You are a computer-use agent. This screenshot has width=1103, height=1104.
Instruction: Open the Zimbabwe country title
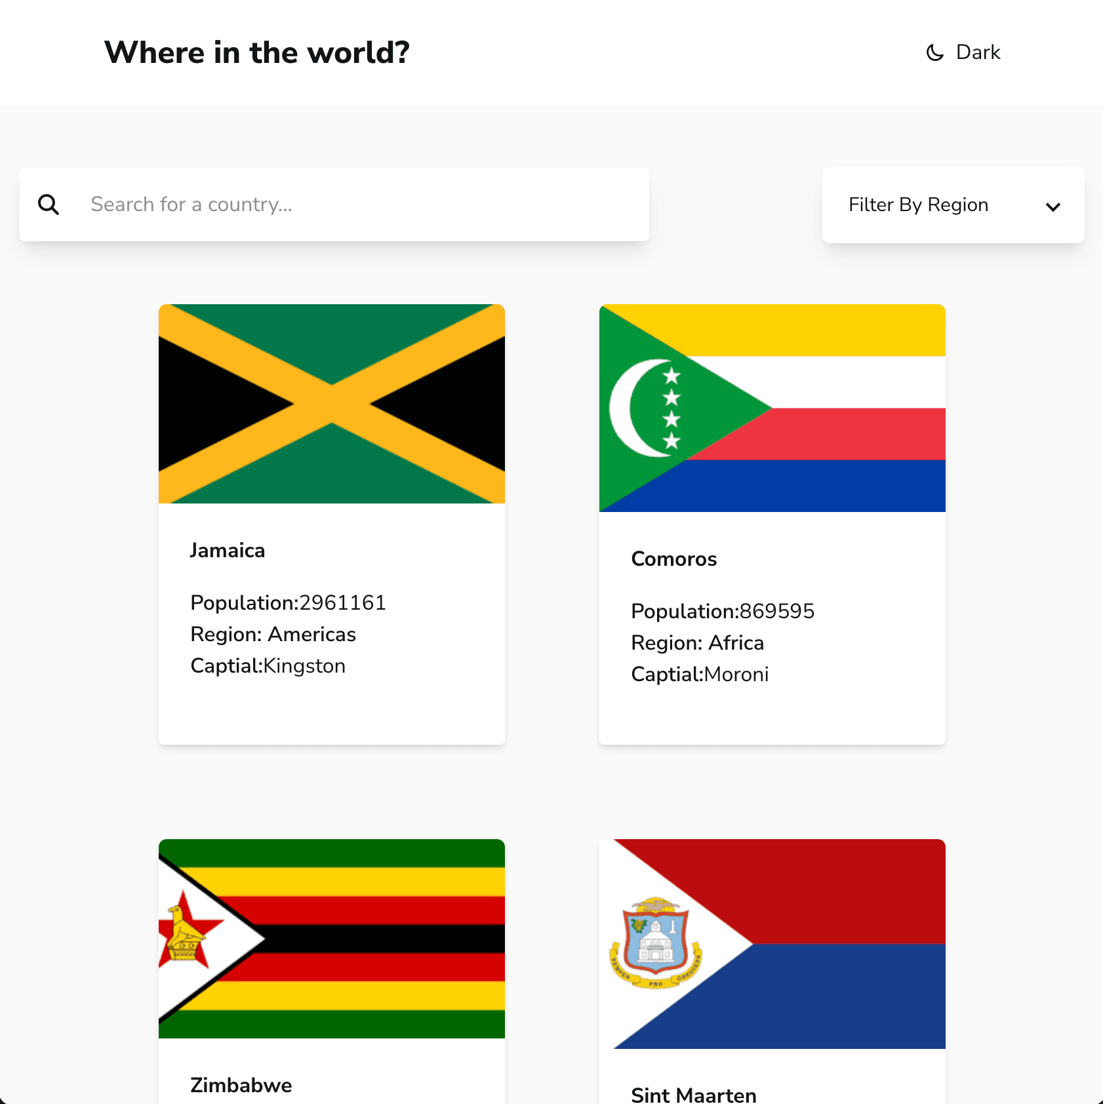click(x=241, y=1086)
